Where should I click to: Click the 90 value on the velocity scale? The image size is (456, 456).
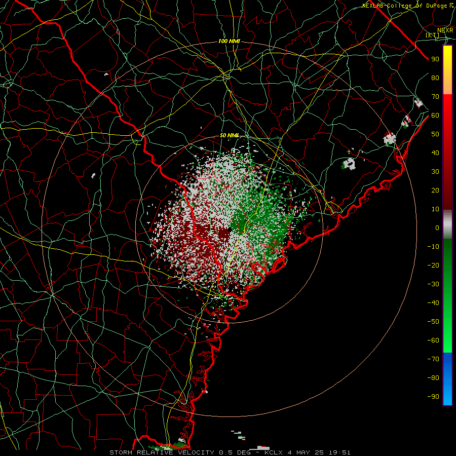[x=435, y=59]
